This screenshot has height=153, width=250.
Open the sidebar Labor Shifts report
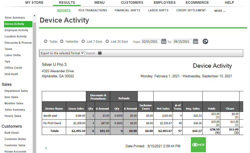pos(13,55)
